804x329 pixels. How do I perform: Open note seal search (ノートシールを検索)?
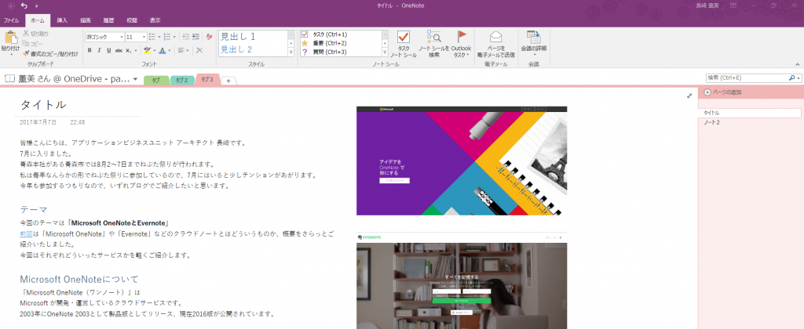tap(434, 39)
